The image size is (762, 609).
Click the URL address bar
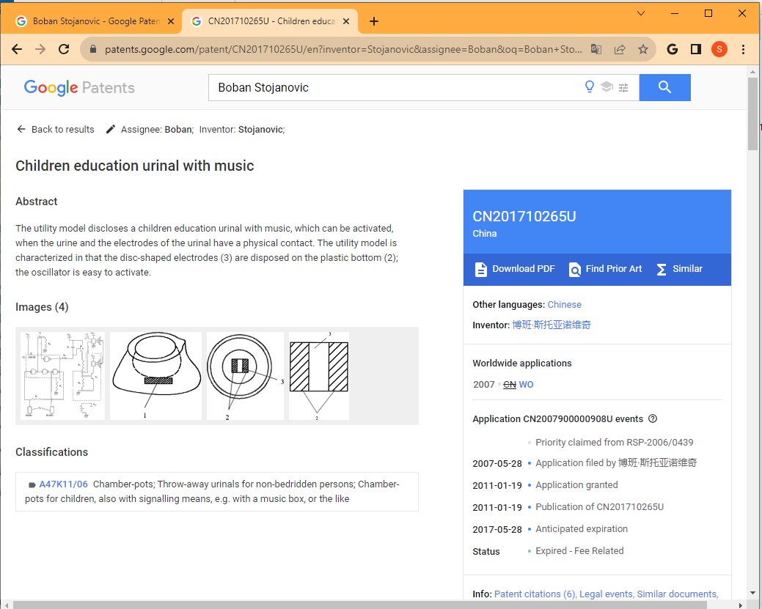(343, 49)
